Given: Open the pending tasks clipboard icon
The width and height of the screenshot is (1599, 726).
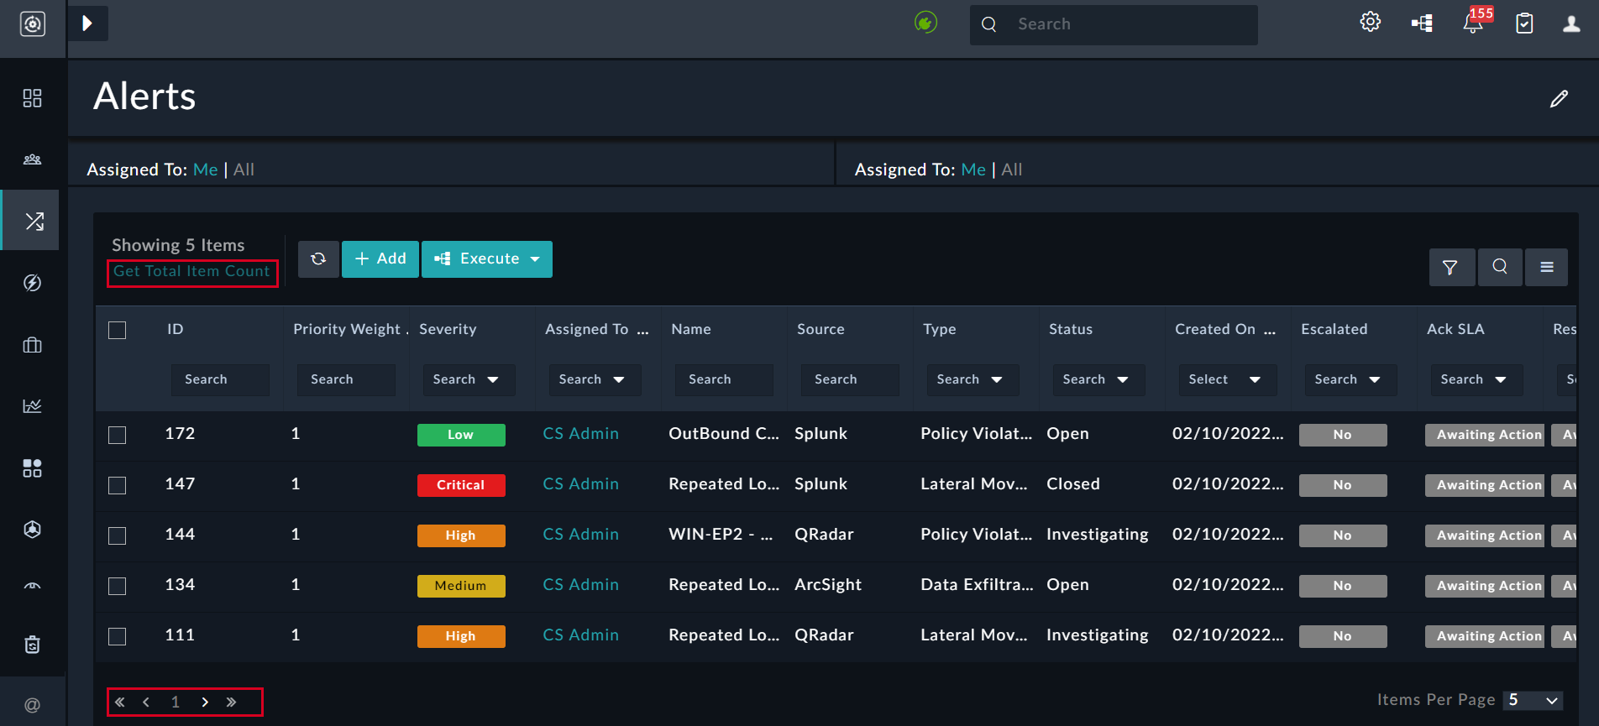Looking at the screenshot, I should tap(1524, 24).
